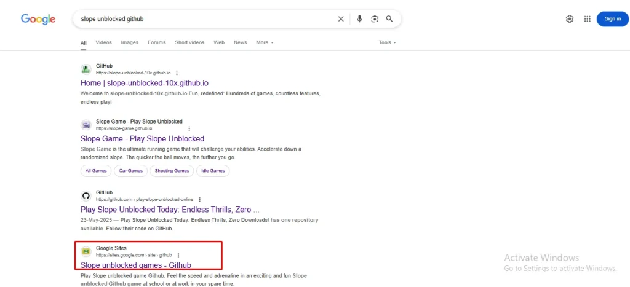This screenshot has height=287, width=630.
Task: Open Home | slope-unblocked-10x.github.io link
Action: pyautogui.click(x=145, y=83)
